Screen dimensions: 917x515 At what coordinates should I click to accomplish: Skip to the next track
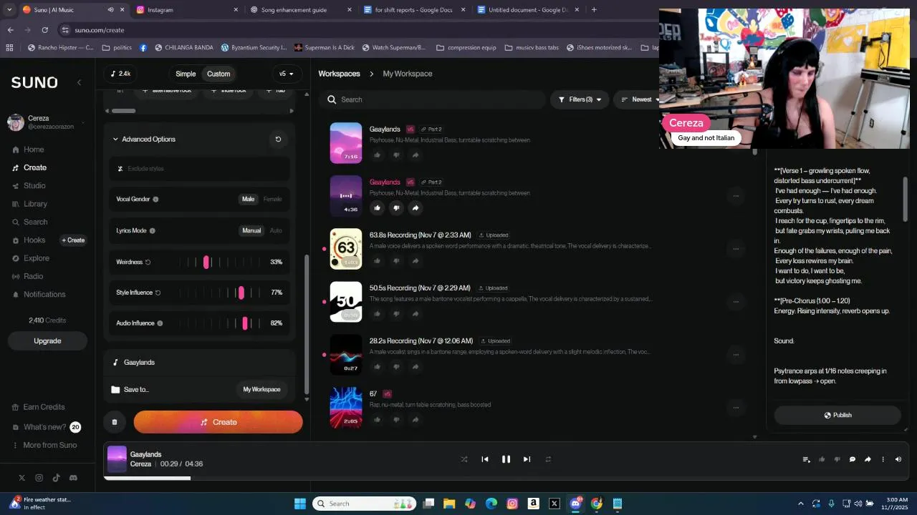coord(527,459)
